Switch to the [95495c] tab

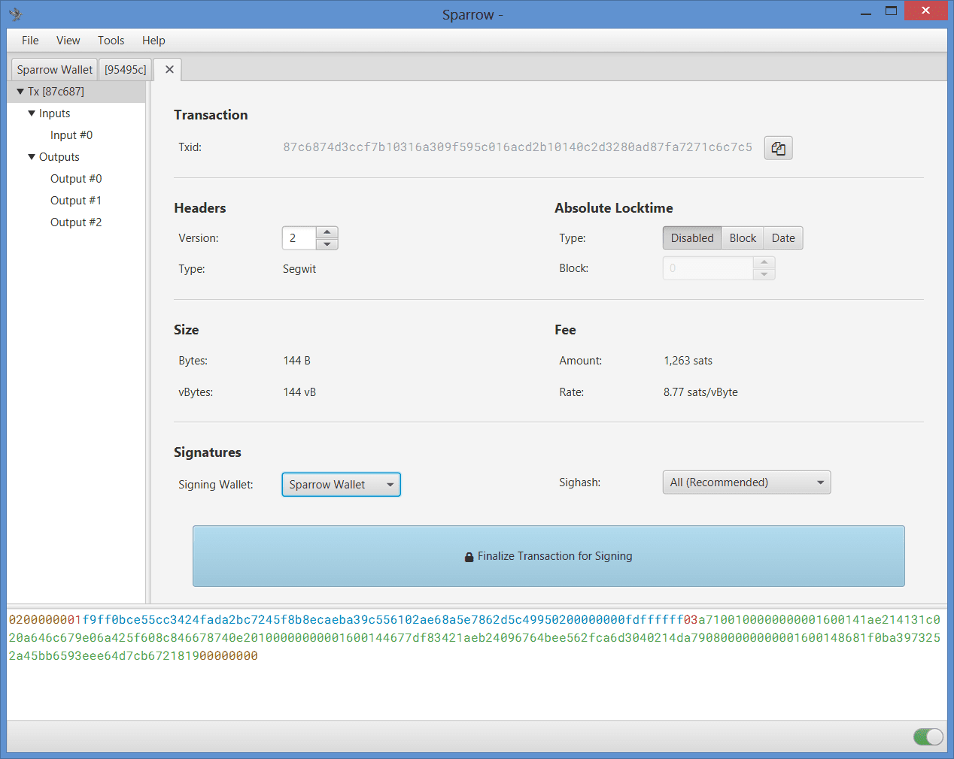point(126,69)
